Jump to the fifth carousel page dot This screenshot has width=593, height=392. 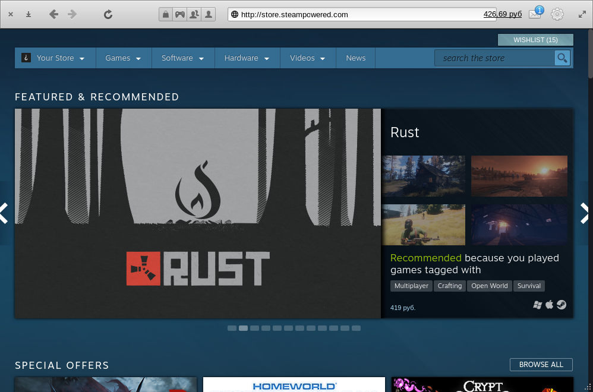click(277, 328)
